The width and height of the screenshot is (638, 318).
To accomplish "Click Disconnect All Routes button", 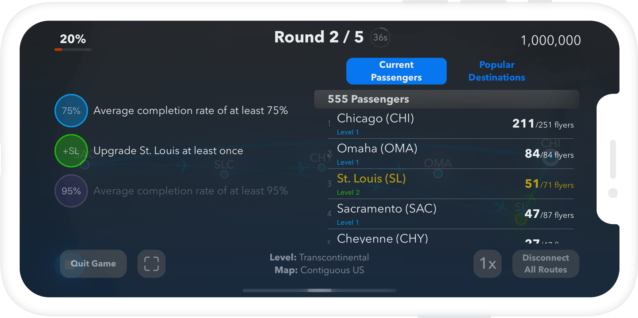I will pos(545,264).
